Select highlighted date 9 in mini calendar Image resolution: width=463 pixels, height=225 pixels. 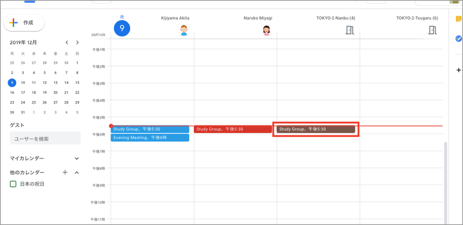tap(12, 83)
